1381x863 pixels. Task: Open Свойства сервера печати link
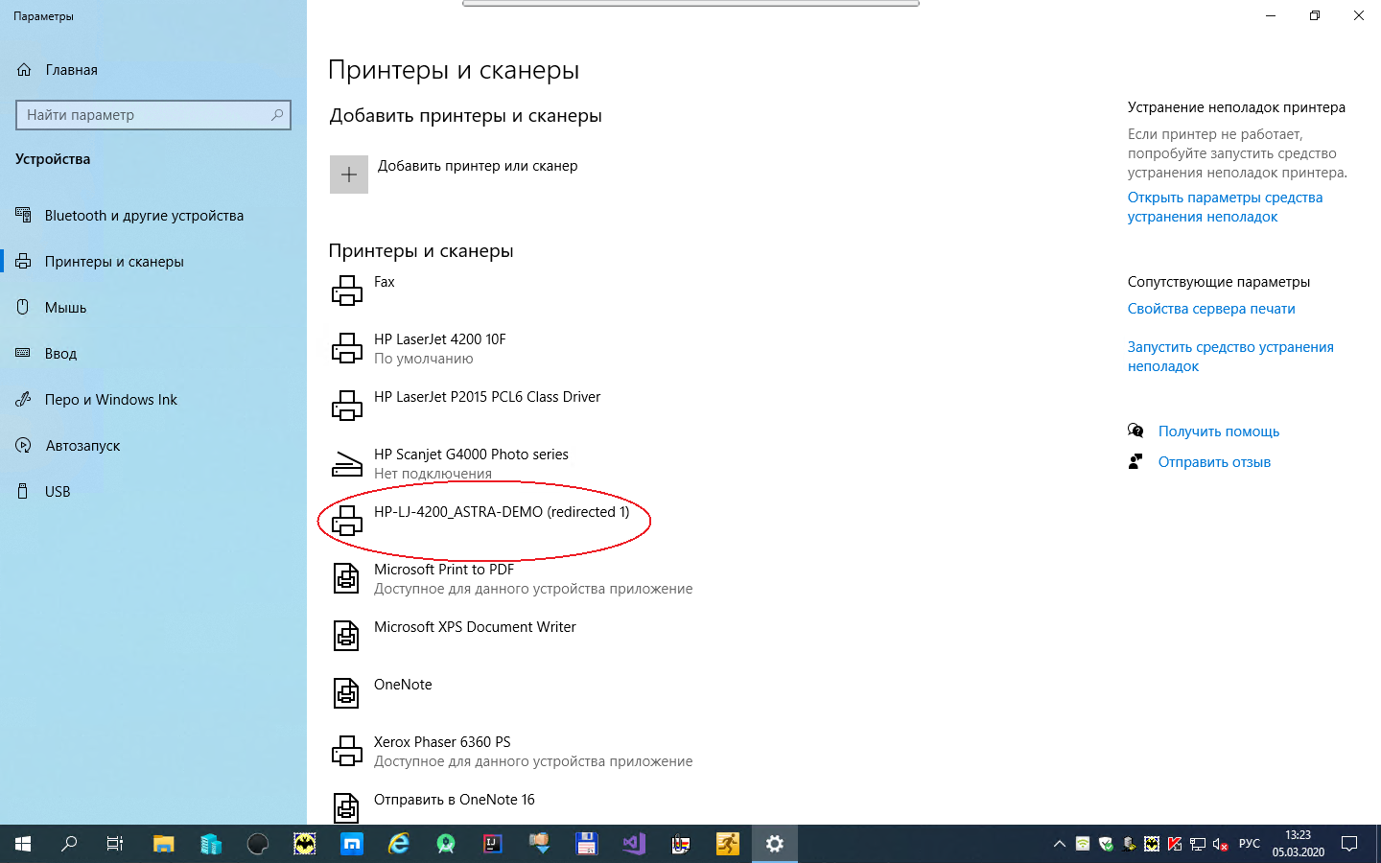tap(1211, 309)
